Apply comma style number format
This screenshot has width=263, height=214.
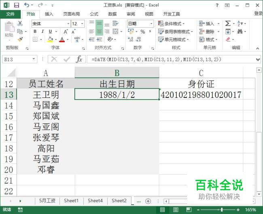[150, 32]
